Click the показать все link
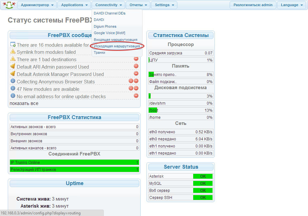The height and width of the screenshot is (216, 308). (24, 103)
